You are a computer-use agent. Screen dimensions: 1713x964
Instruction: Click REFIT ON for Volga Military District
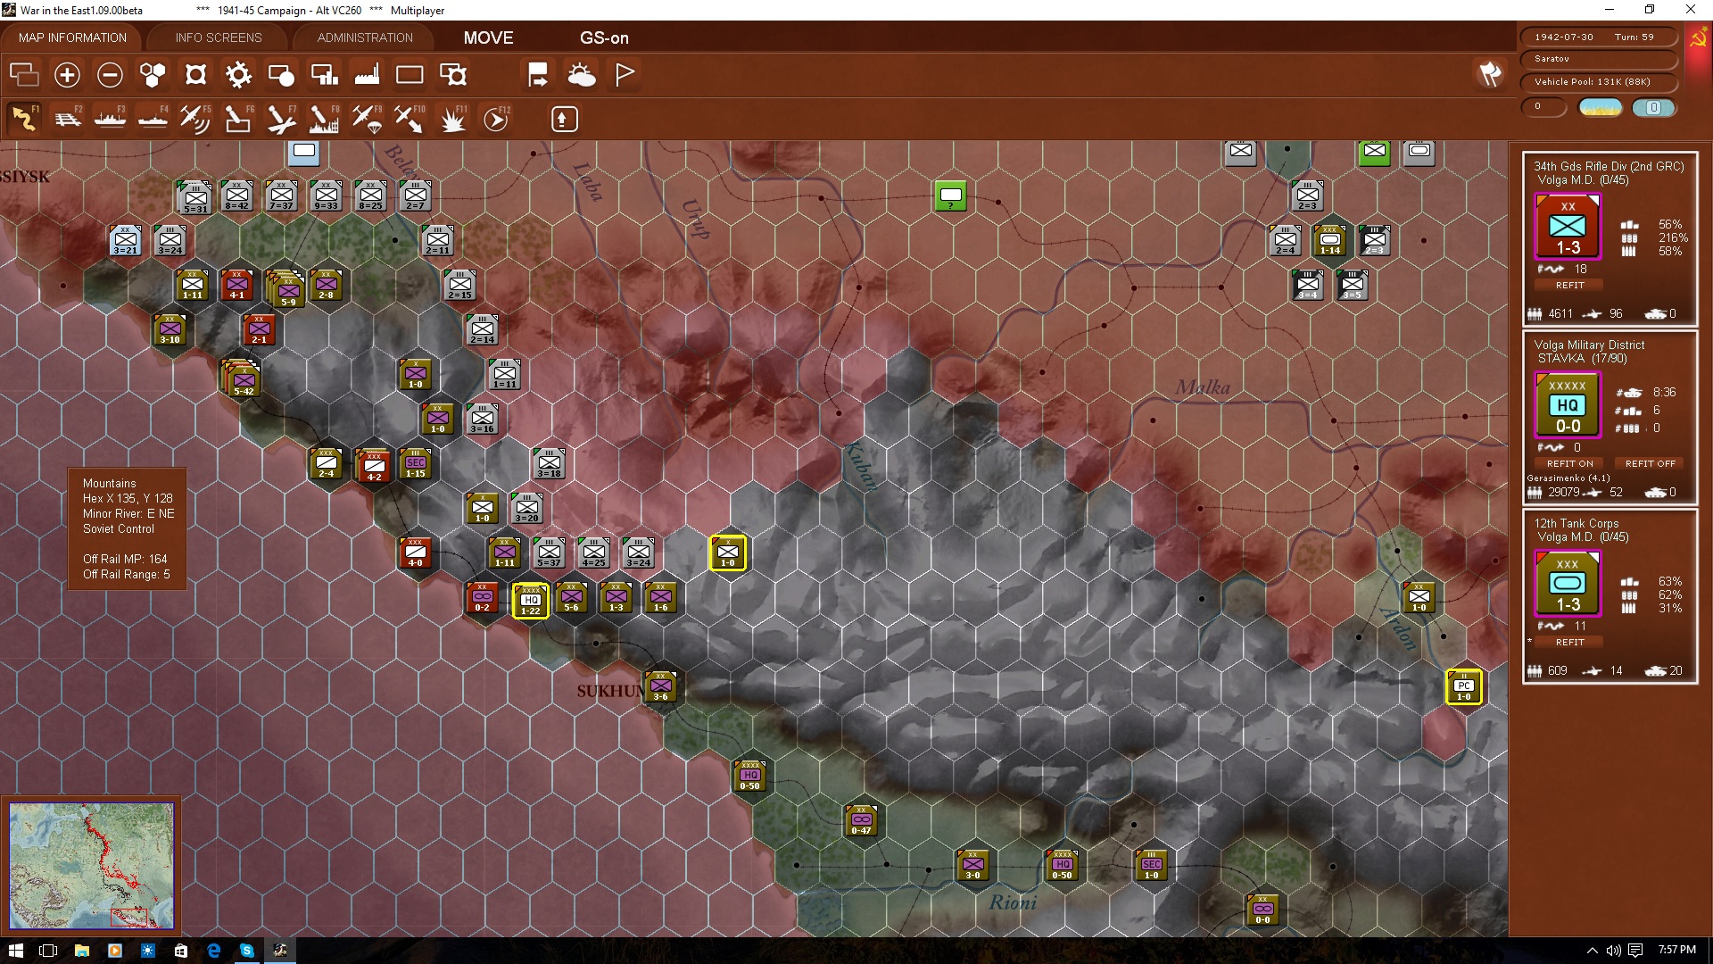[x=1569, y=463]
